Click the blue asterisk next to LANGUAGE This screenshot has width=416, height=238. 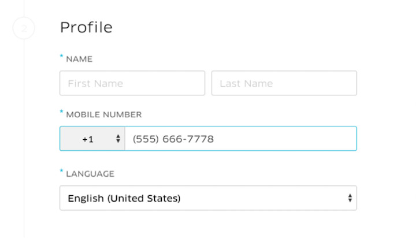[x=62, y=170]
